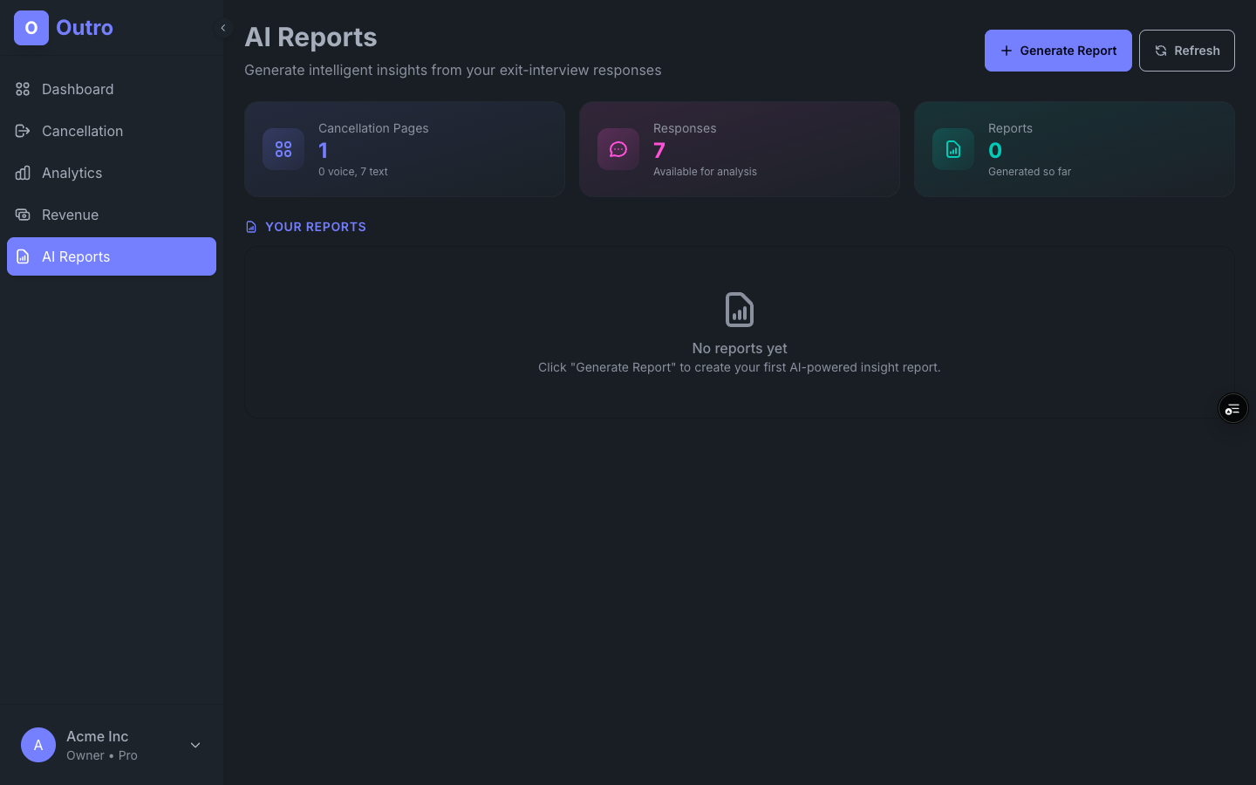This screenshot has height=785, width=1256.
Task: Click the AI Reports page title
Action: [x=311, y=37]
